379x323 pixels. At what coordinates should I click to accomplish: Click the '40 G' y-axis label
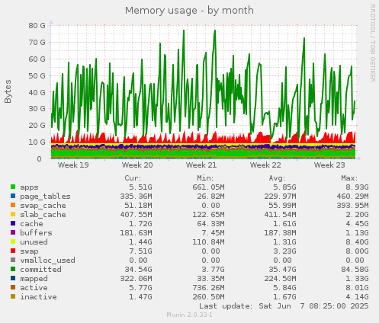[37, 92]
